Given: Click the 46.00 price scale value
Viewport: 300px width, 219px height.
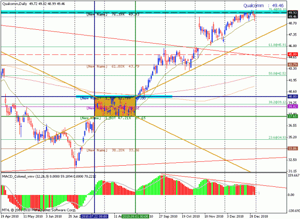Looking at the screenshot, I should point(293,46).
